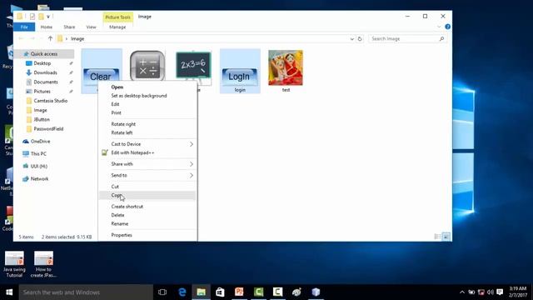Choose Create shortcut in context menu

tap(147, 207)
